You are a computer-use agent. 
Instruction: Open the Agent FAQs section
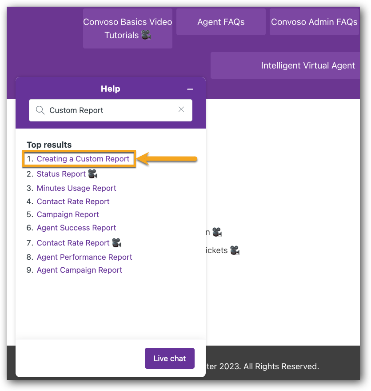pos(221,22)
